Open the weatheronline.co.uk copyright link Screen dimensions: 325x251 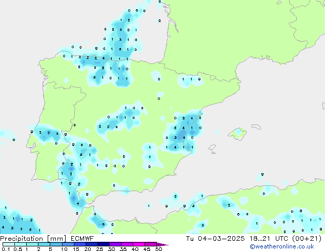(282, 246)
